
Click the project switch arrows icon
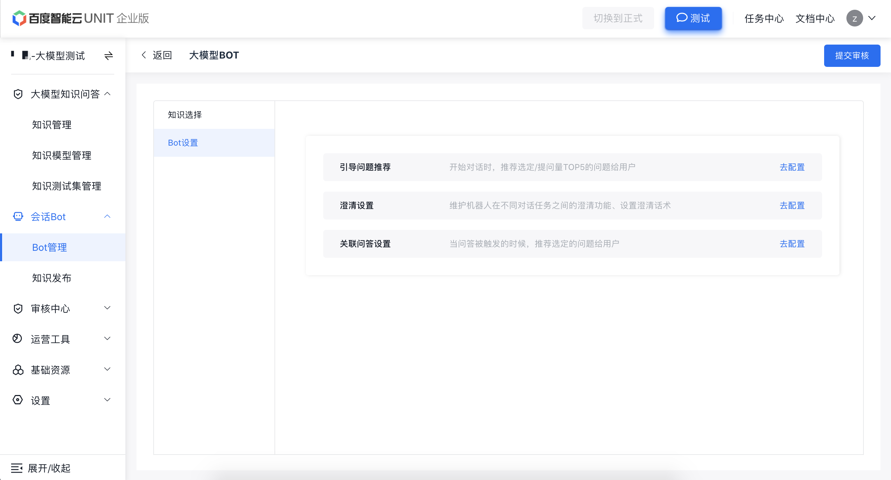coord(109,56)
